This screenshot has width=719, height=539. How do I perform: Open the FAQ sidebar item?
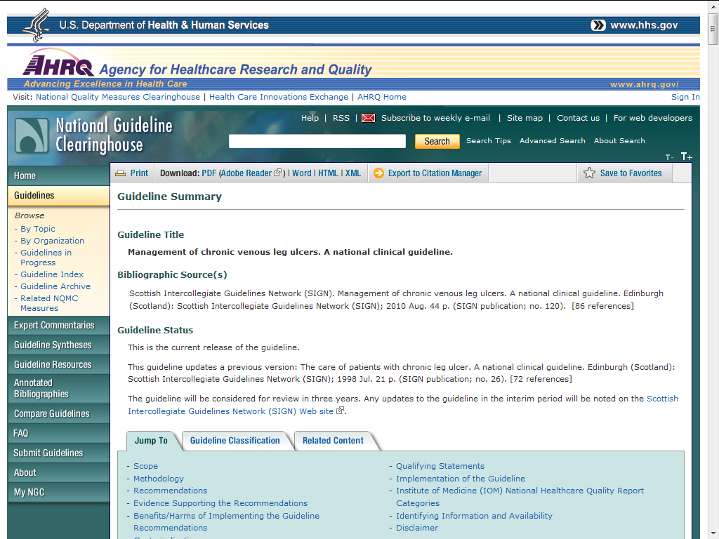tap(59, 434)
